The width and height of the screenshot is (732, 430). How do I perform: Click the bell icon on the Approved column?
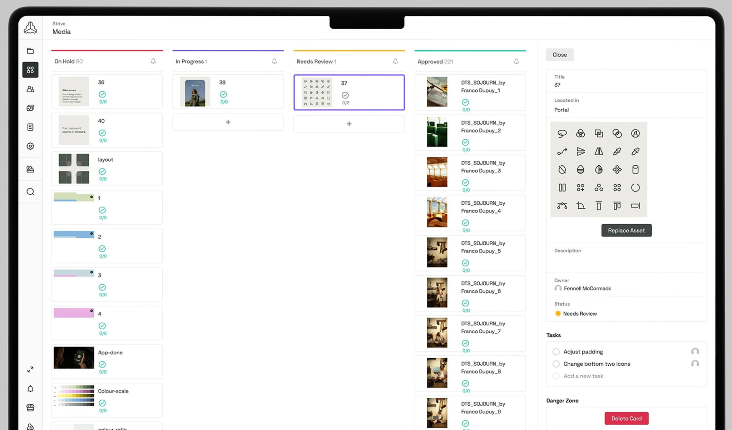[516, 61]
